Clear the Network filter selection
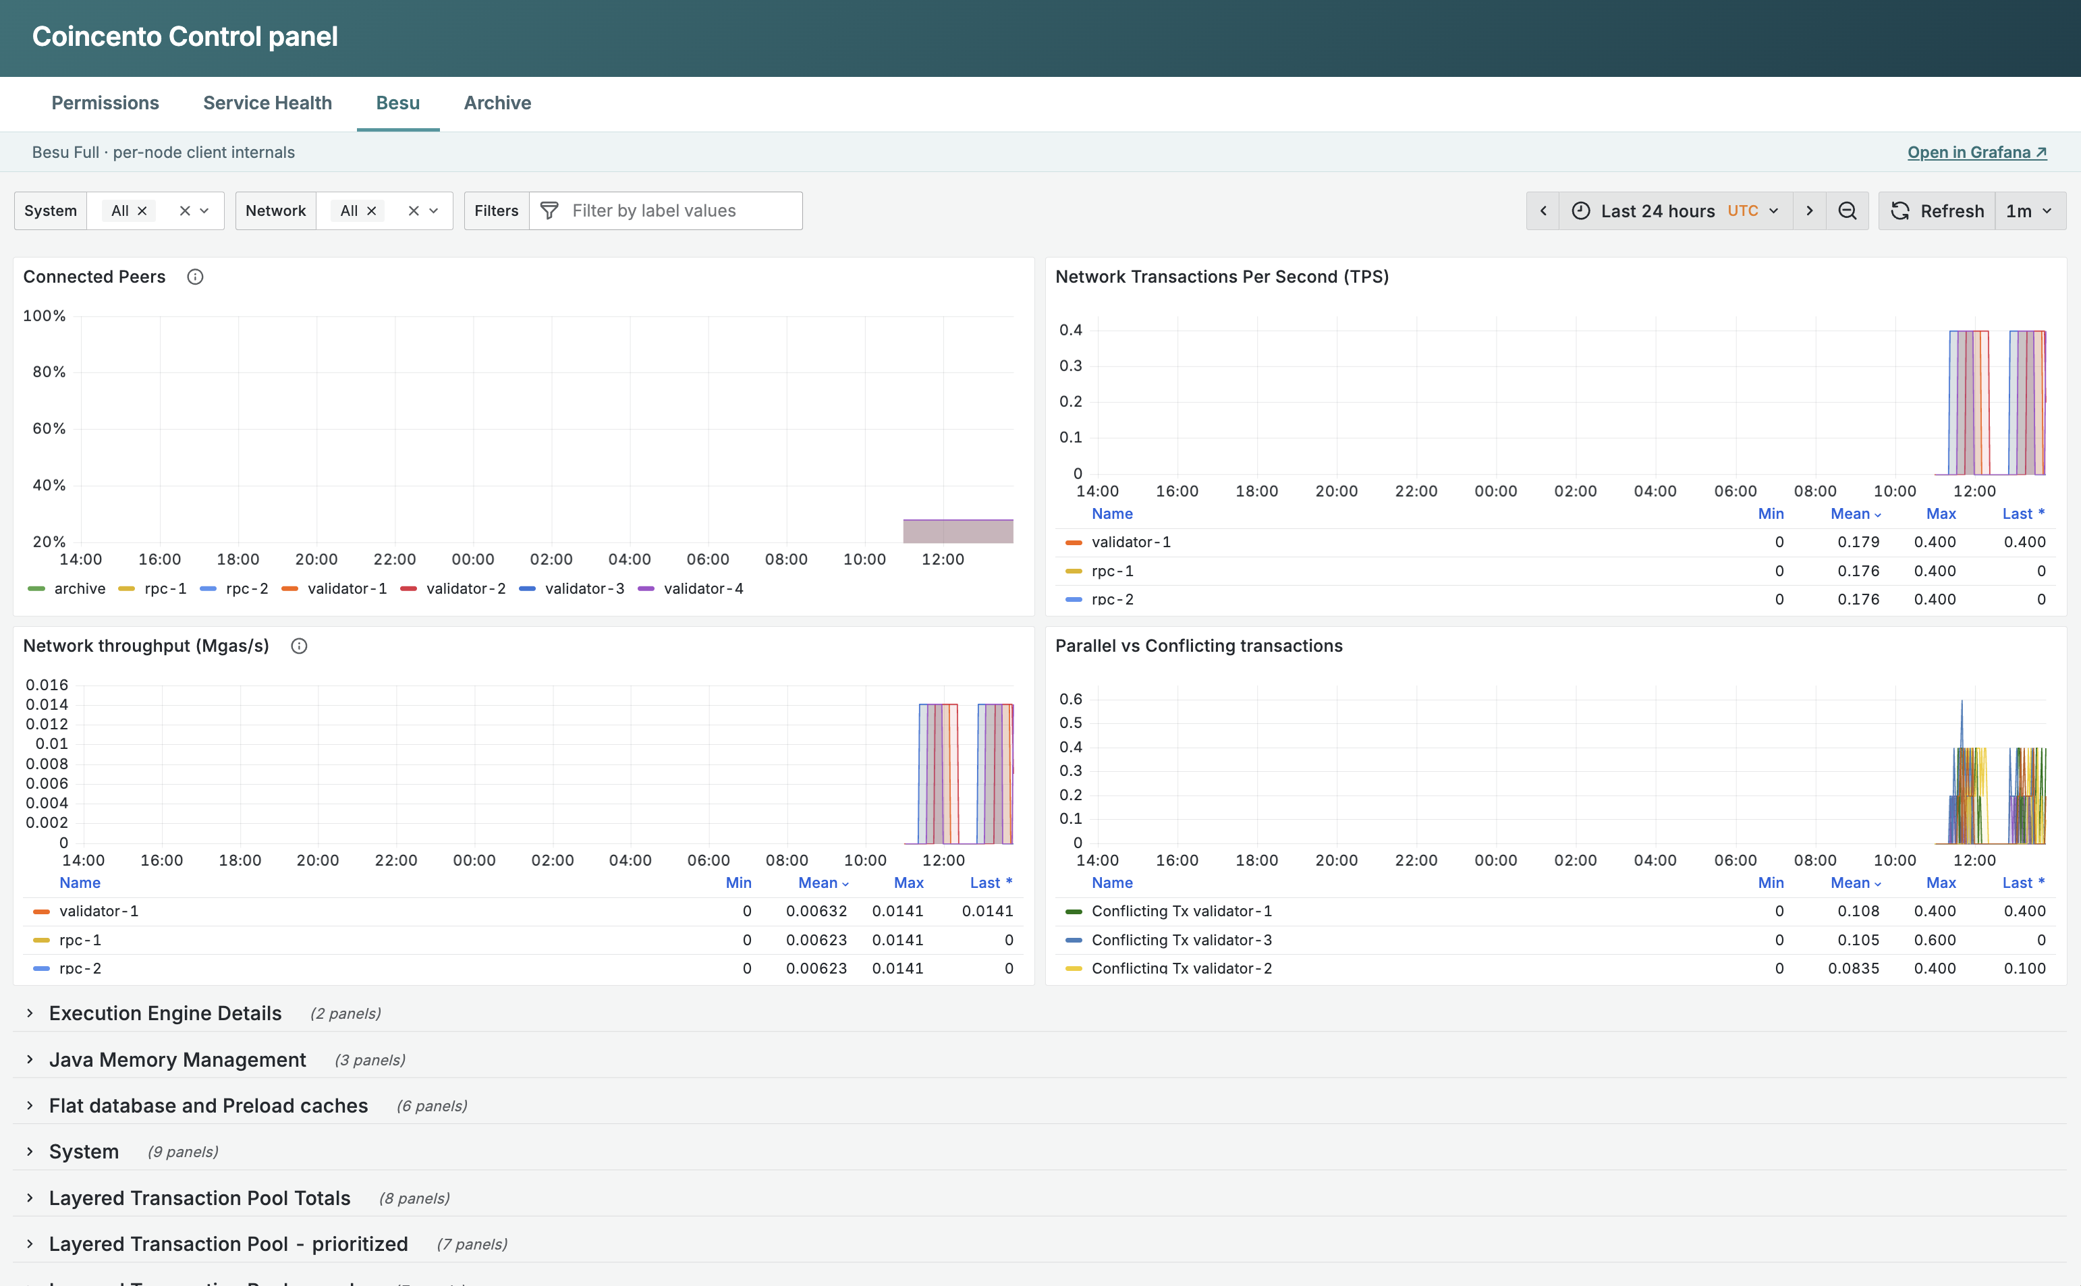Viewport: 2081px width, 1286px height. 414,211
